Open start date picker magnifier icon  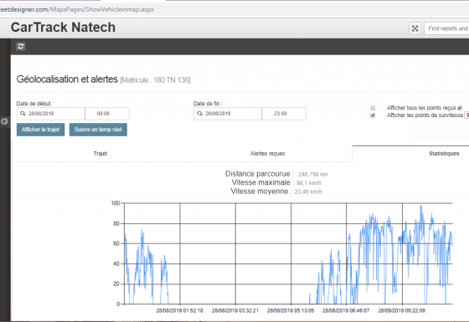click(23, 114)
